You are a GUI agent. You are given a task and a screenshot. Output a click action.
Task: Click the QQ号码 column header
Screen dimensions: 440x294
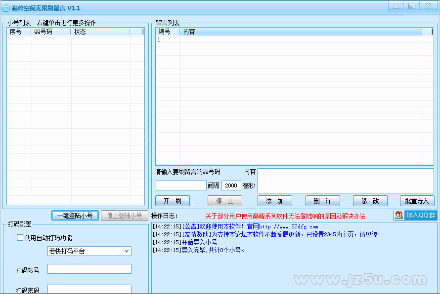click(51, 32)
